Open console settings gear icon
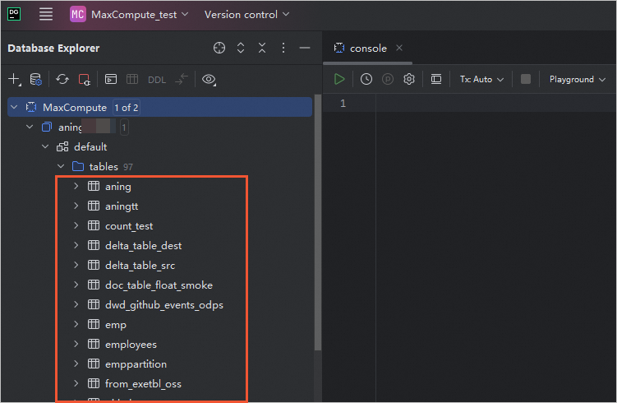617x403 pixels. (409, 79)
